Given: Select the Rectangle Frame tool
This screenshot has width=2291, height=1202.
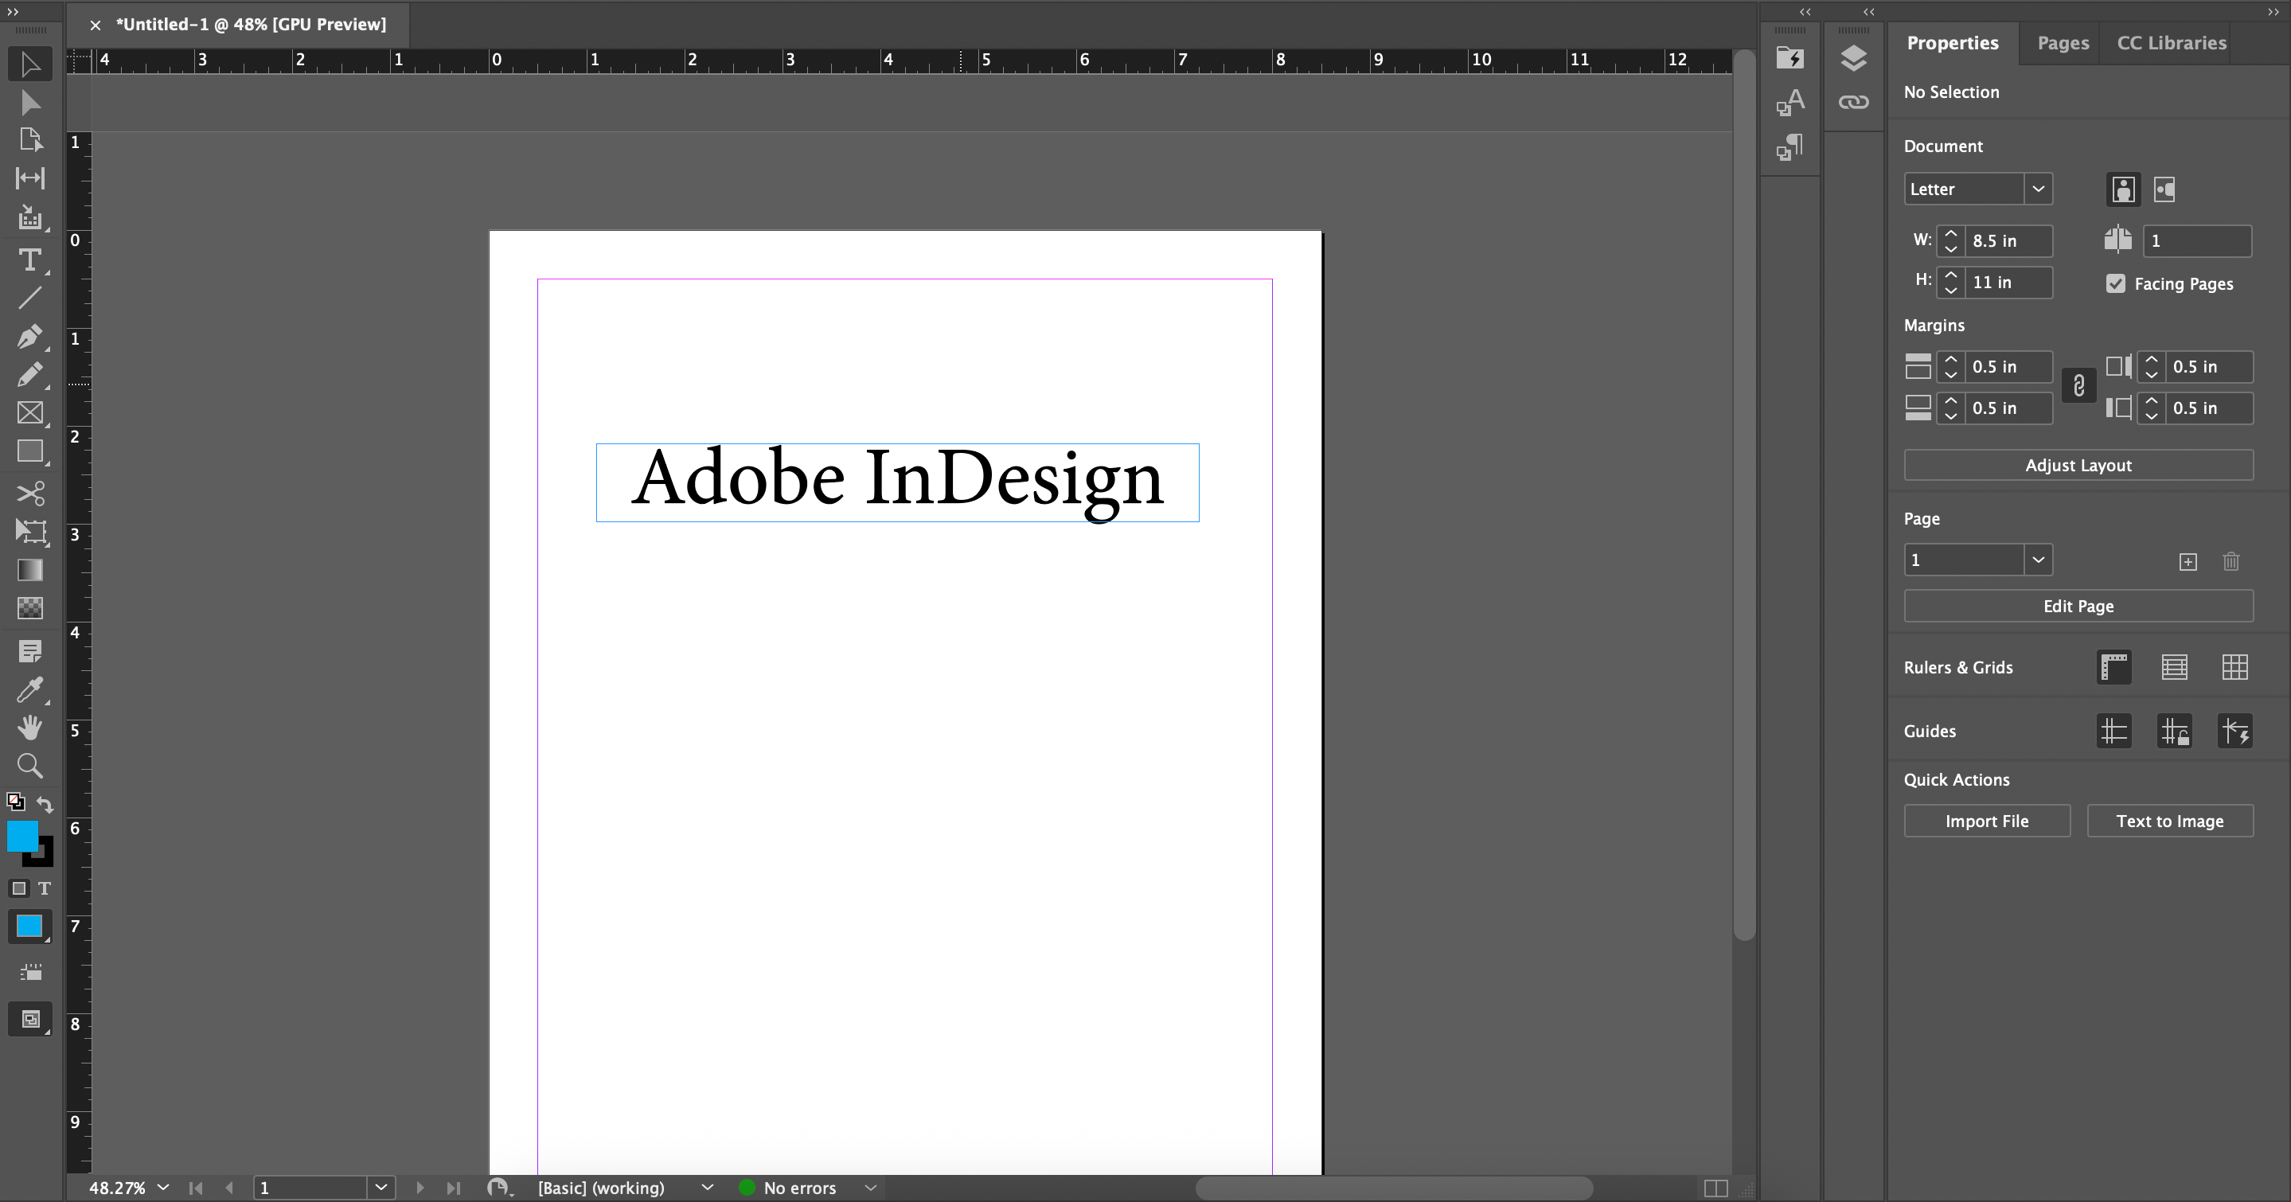Looking at the screenshot, I should [29, 412].
